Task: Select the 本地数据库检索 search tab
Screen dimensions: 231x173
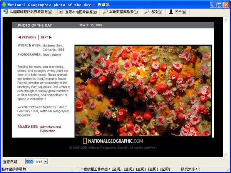Action: pyautogui.click(x=121, y=12)
